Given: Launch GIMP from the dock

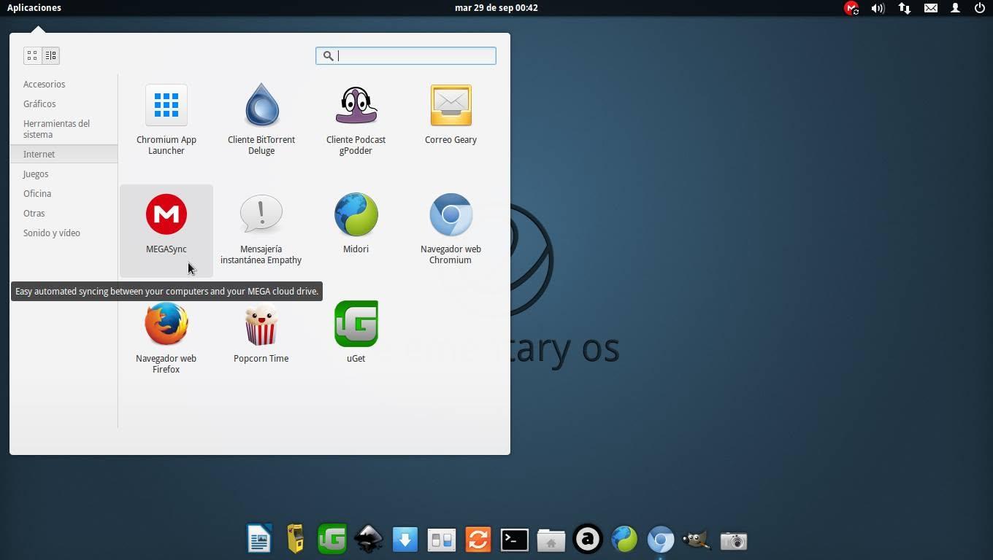Looking at the screenshot, I should point(697,540).
